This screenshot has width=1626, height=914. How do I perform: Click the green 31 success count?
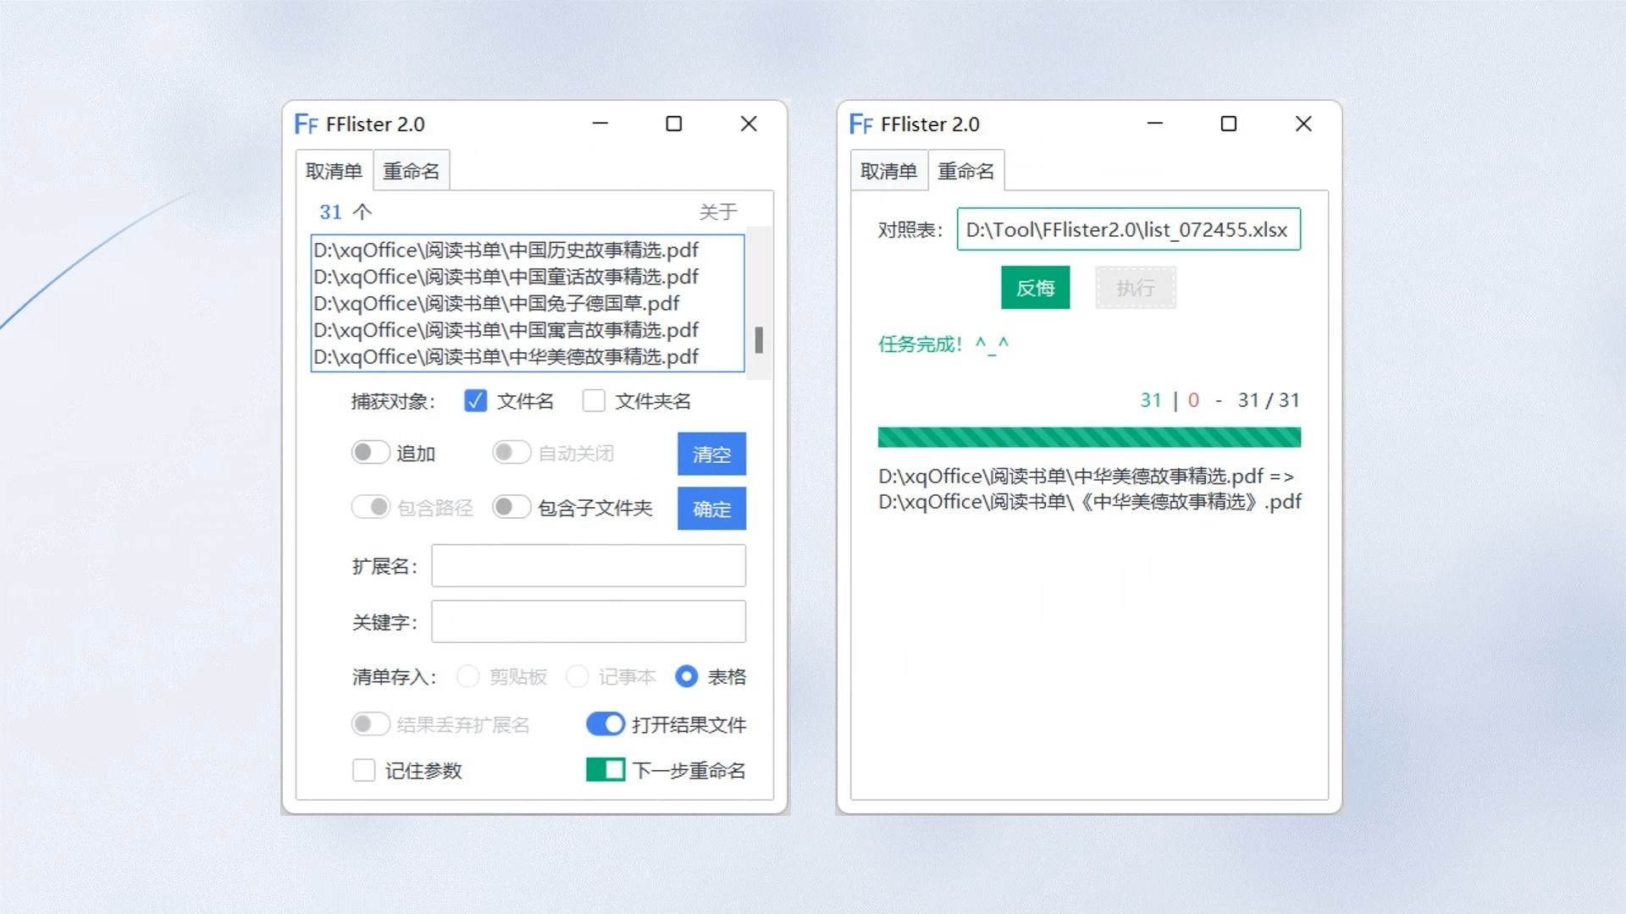[x=1151, y=400]
